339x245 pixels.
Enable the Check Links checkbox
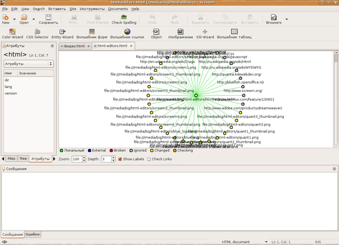pos(149,159)
